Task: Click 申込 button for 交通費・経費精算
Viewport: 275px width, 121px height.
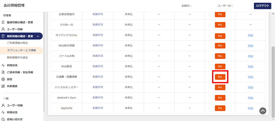Action: [220, 77]
